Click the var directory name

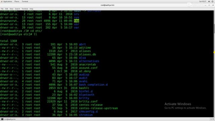point(77,28)
